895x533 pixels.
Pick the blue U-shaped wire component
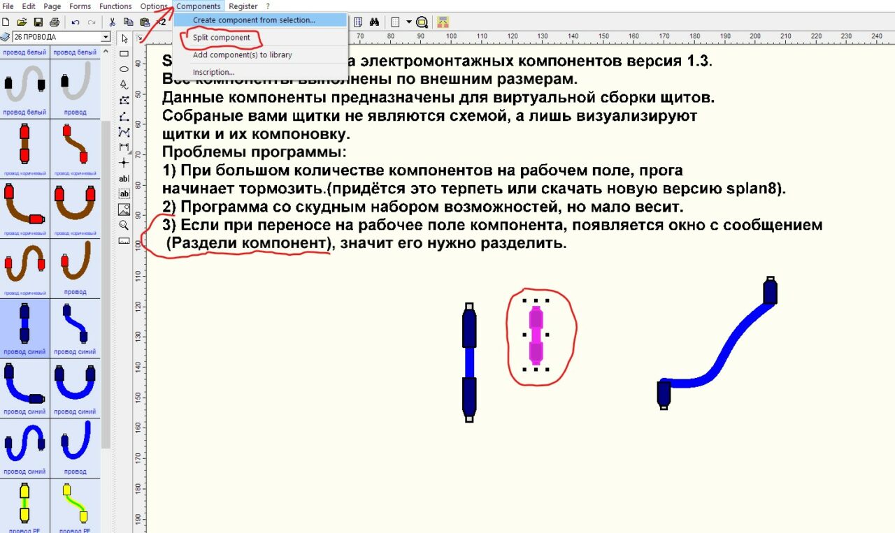click(x=76, y=388)
